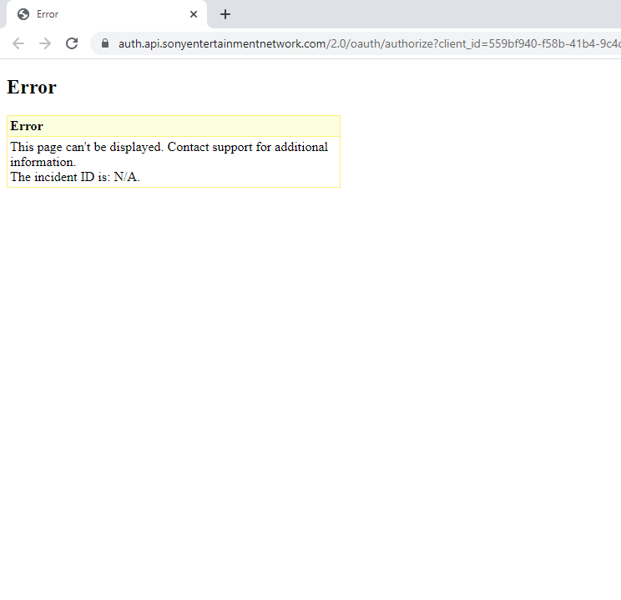Viewport: 621px width, 600px height.
Task: Click the large Error page heading
Action: click(x=32, y=87)
